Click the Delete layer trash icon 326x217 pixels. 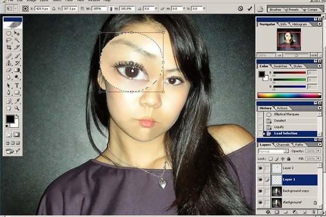(x=313, y=212)
